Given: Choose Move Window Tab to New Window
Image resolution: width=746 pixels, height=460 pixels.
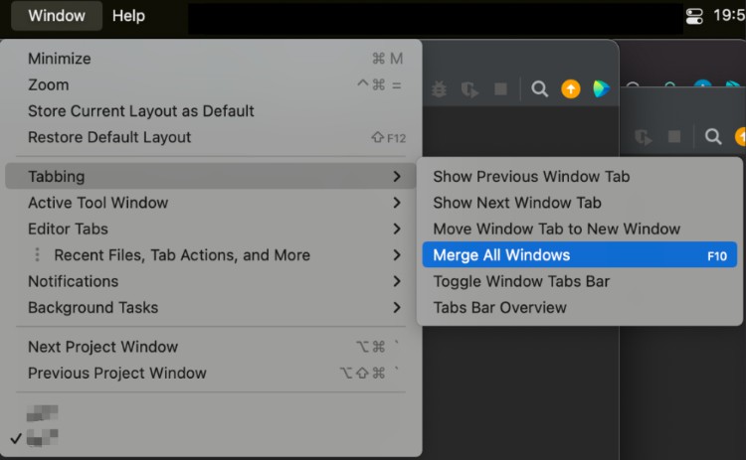Looking at the screenshot, I should pos(580,229).
